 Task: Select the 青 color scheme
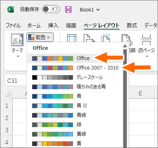tap(75, 96)
